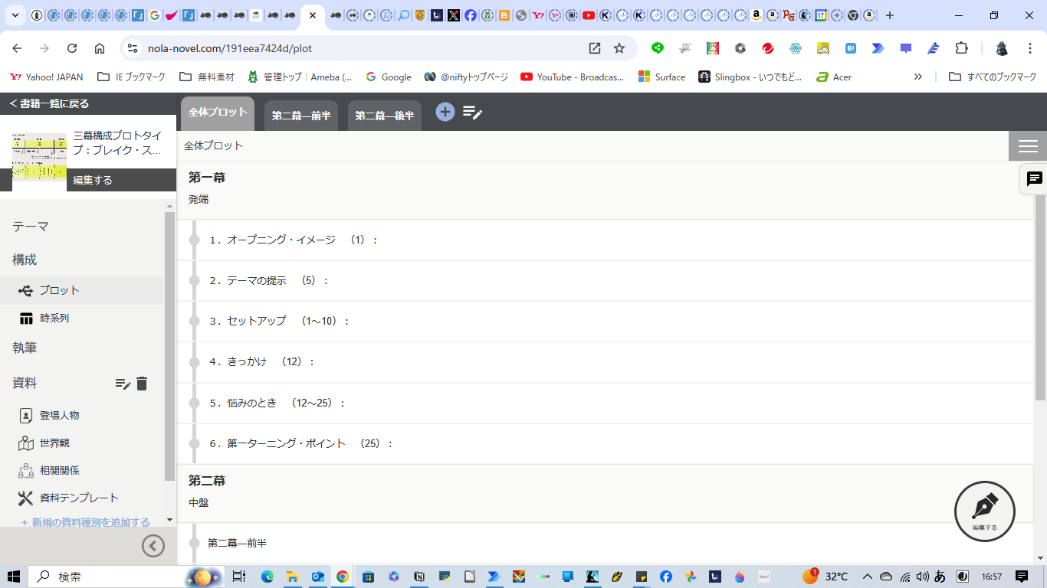Click the edit list icon beside plot tabs
The height and width of the screenshot is (588, 1047).
pos(472,113)
